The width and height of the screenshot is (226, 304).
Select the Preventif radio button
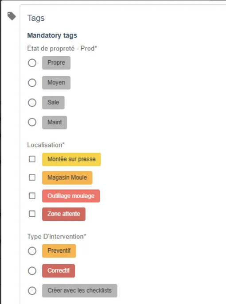coord(32,251)
